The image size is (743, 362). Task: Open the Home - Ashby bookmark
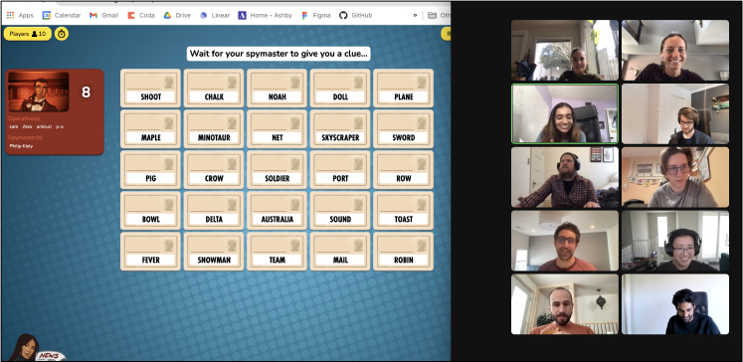[x=266, y=15]
